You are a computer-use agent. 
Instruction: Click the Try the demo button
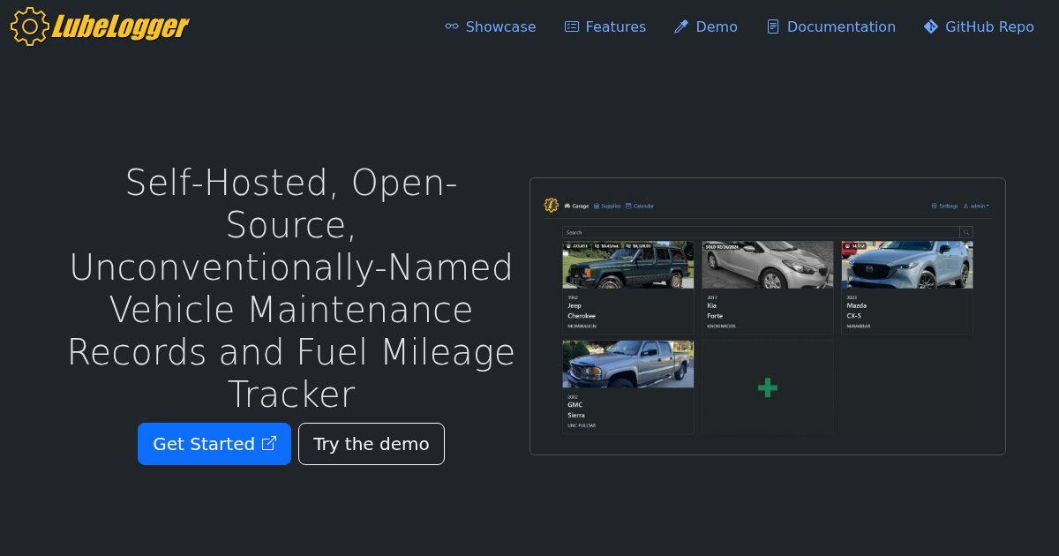click(x=372, y=444)
